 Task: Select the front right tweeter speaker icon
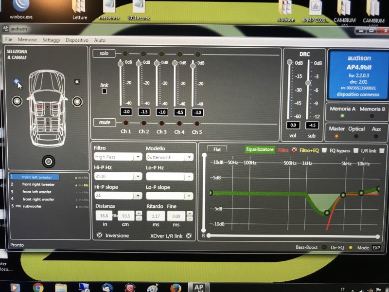pyautogui.click(x=77, y=82)
